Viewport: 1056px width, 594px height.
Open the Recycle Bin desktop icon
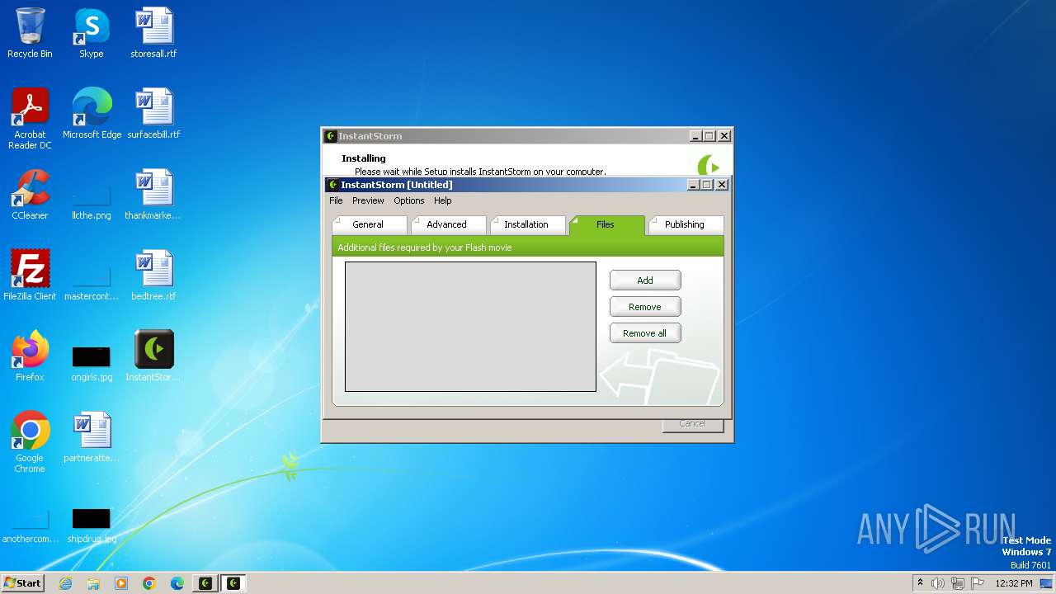point(30,33)
